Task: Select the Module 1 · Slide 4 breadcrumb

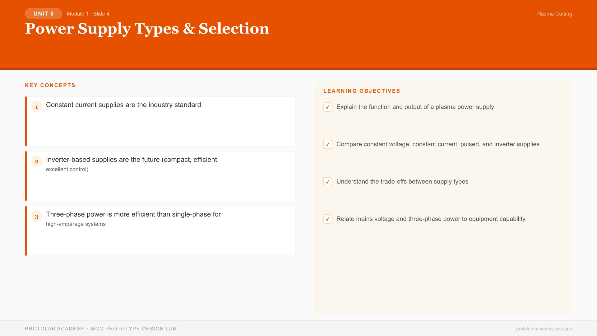Action: 88,14
